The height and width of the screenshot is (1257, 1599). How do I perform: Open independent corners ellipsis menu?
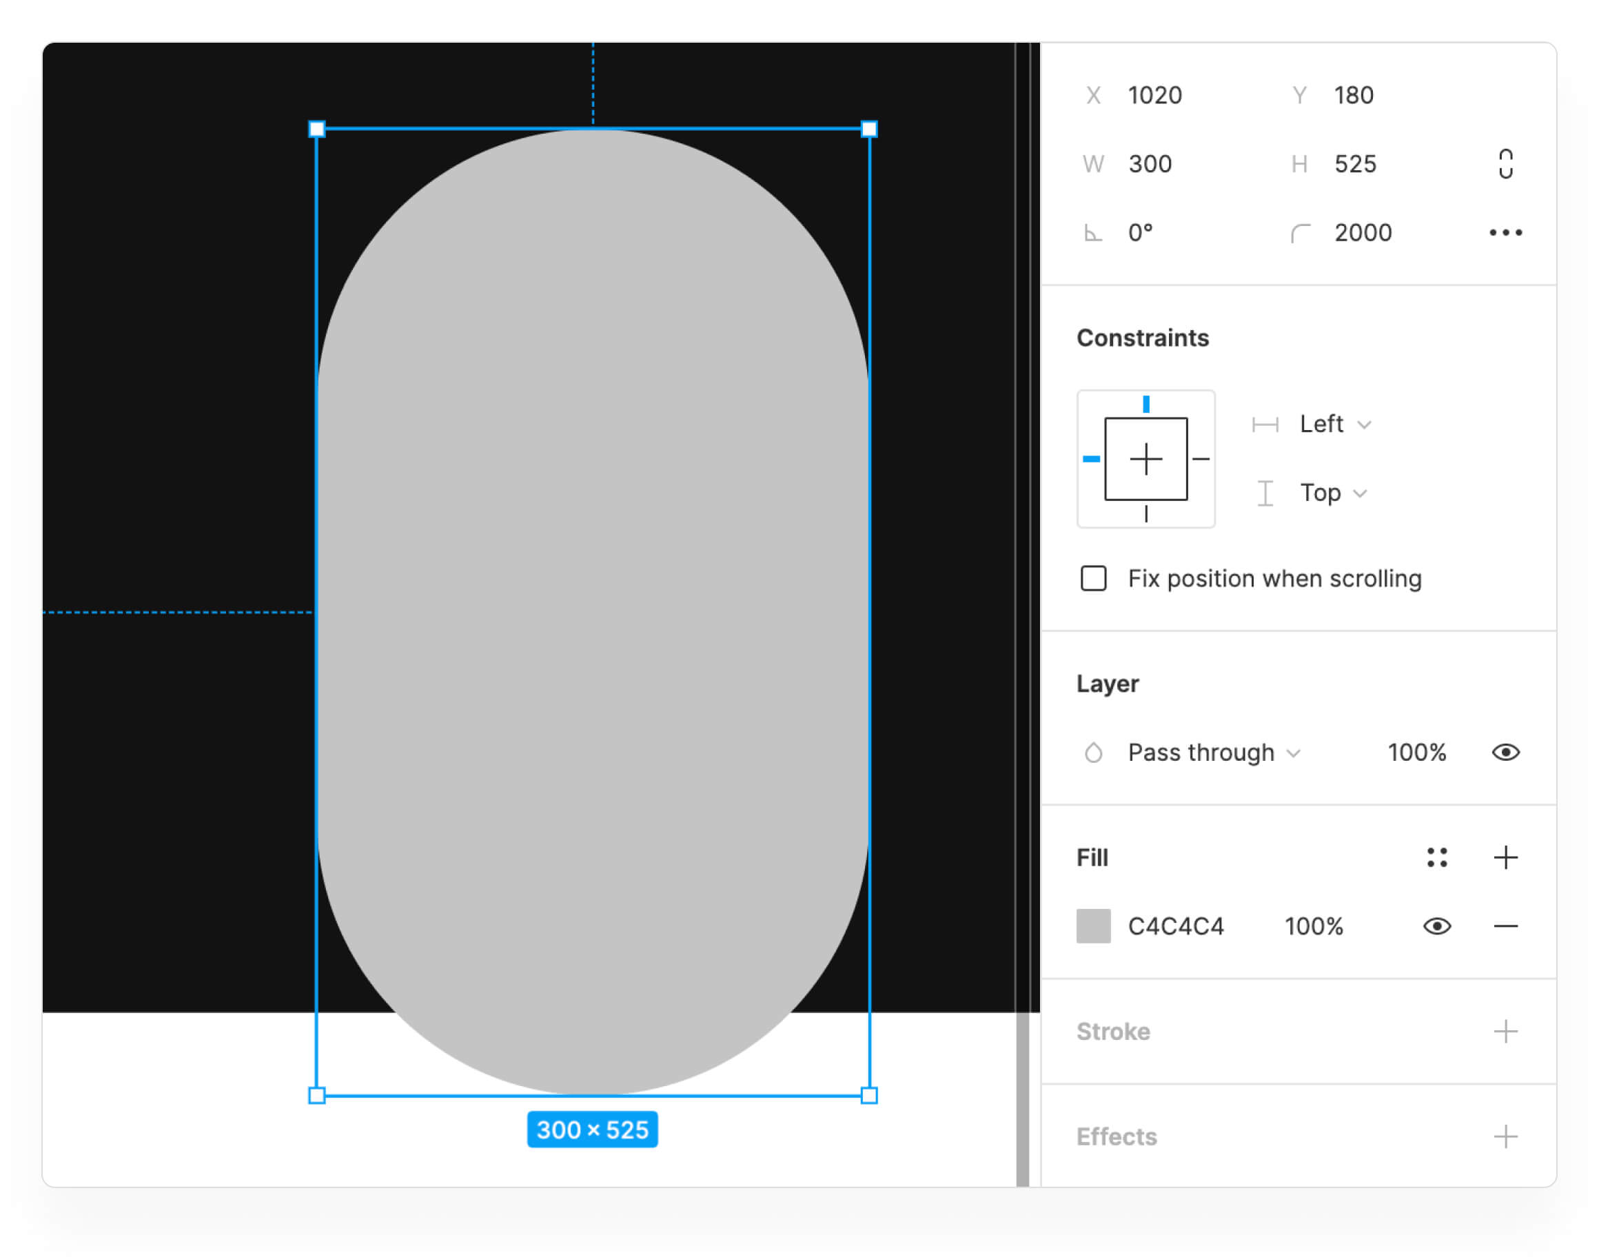pos(1505,232)
